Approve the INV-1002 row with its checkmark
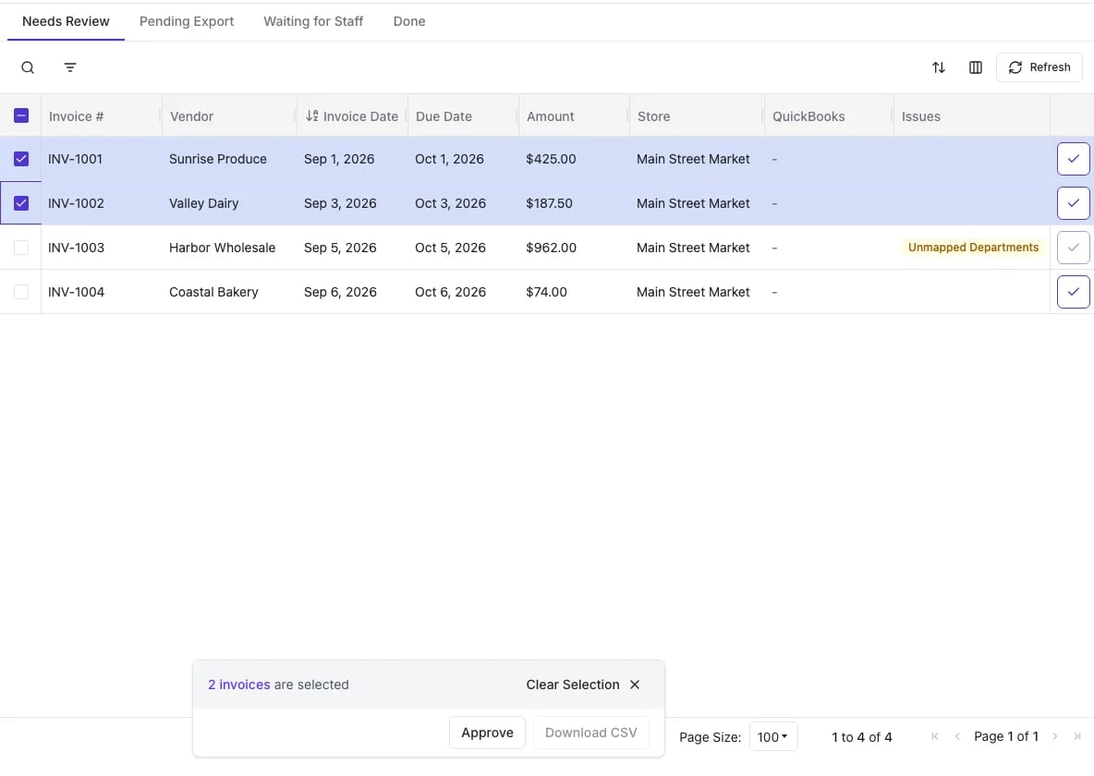Viewport: 1094px width, 776px height. pos(1073,203)
